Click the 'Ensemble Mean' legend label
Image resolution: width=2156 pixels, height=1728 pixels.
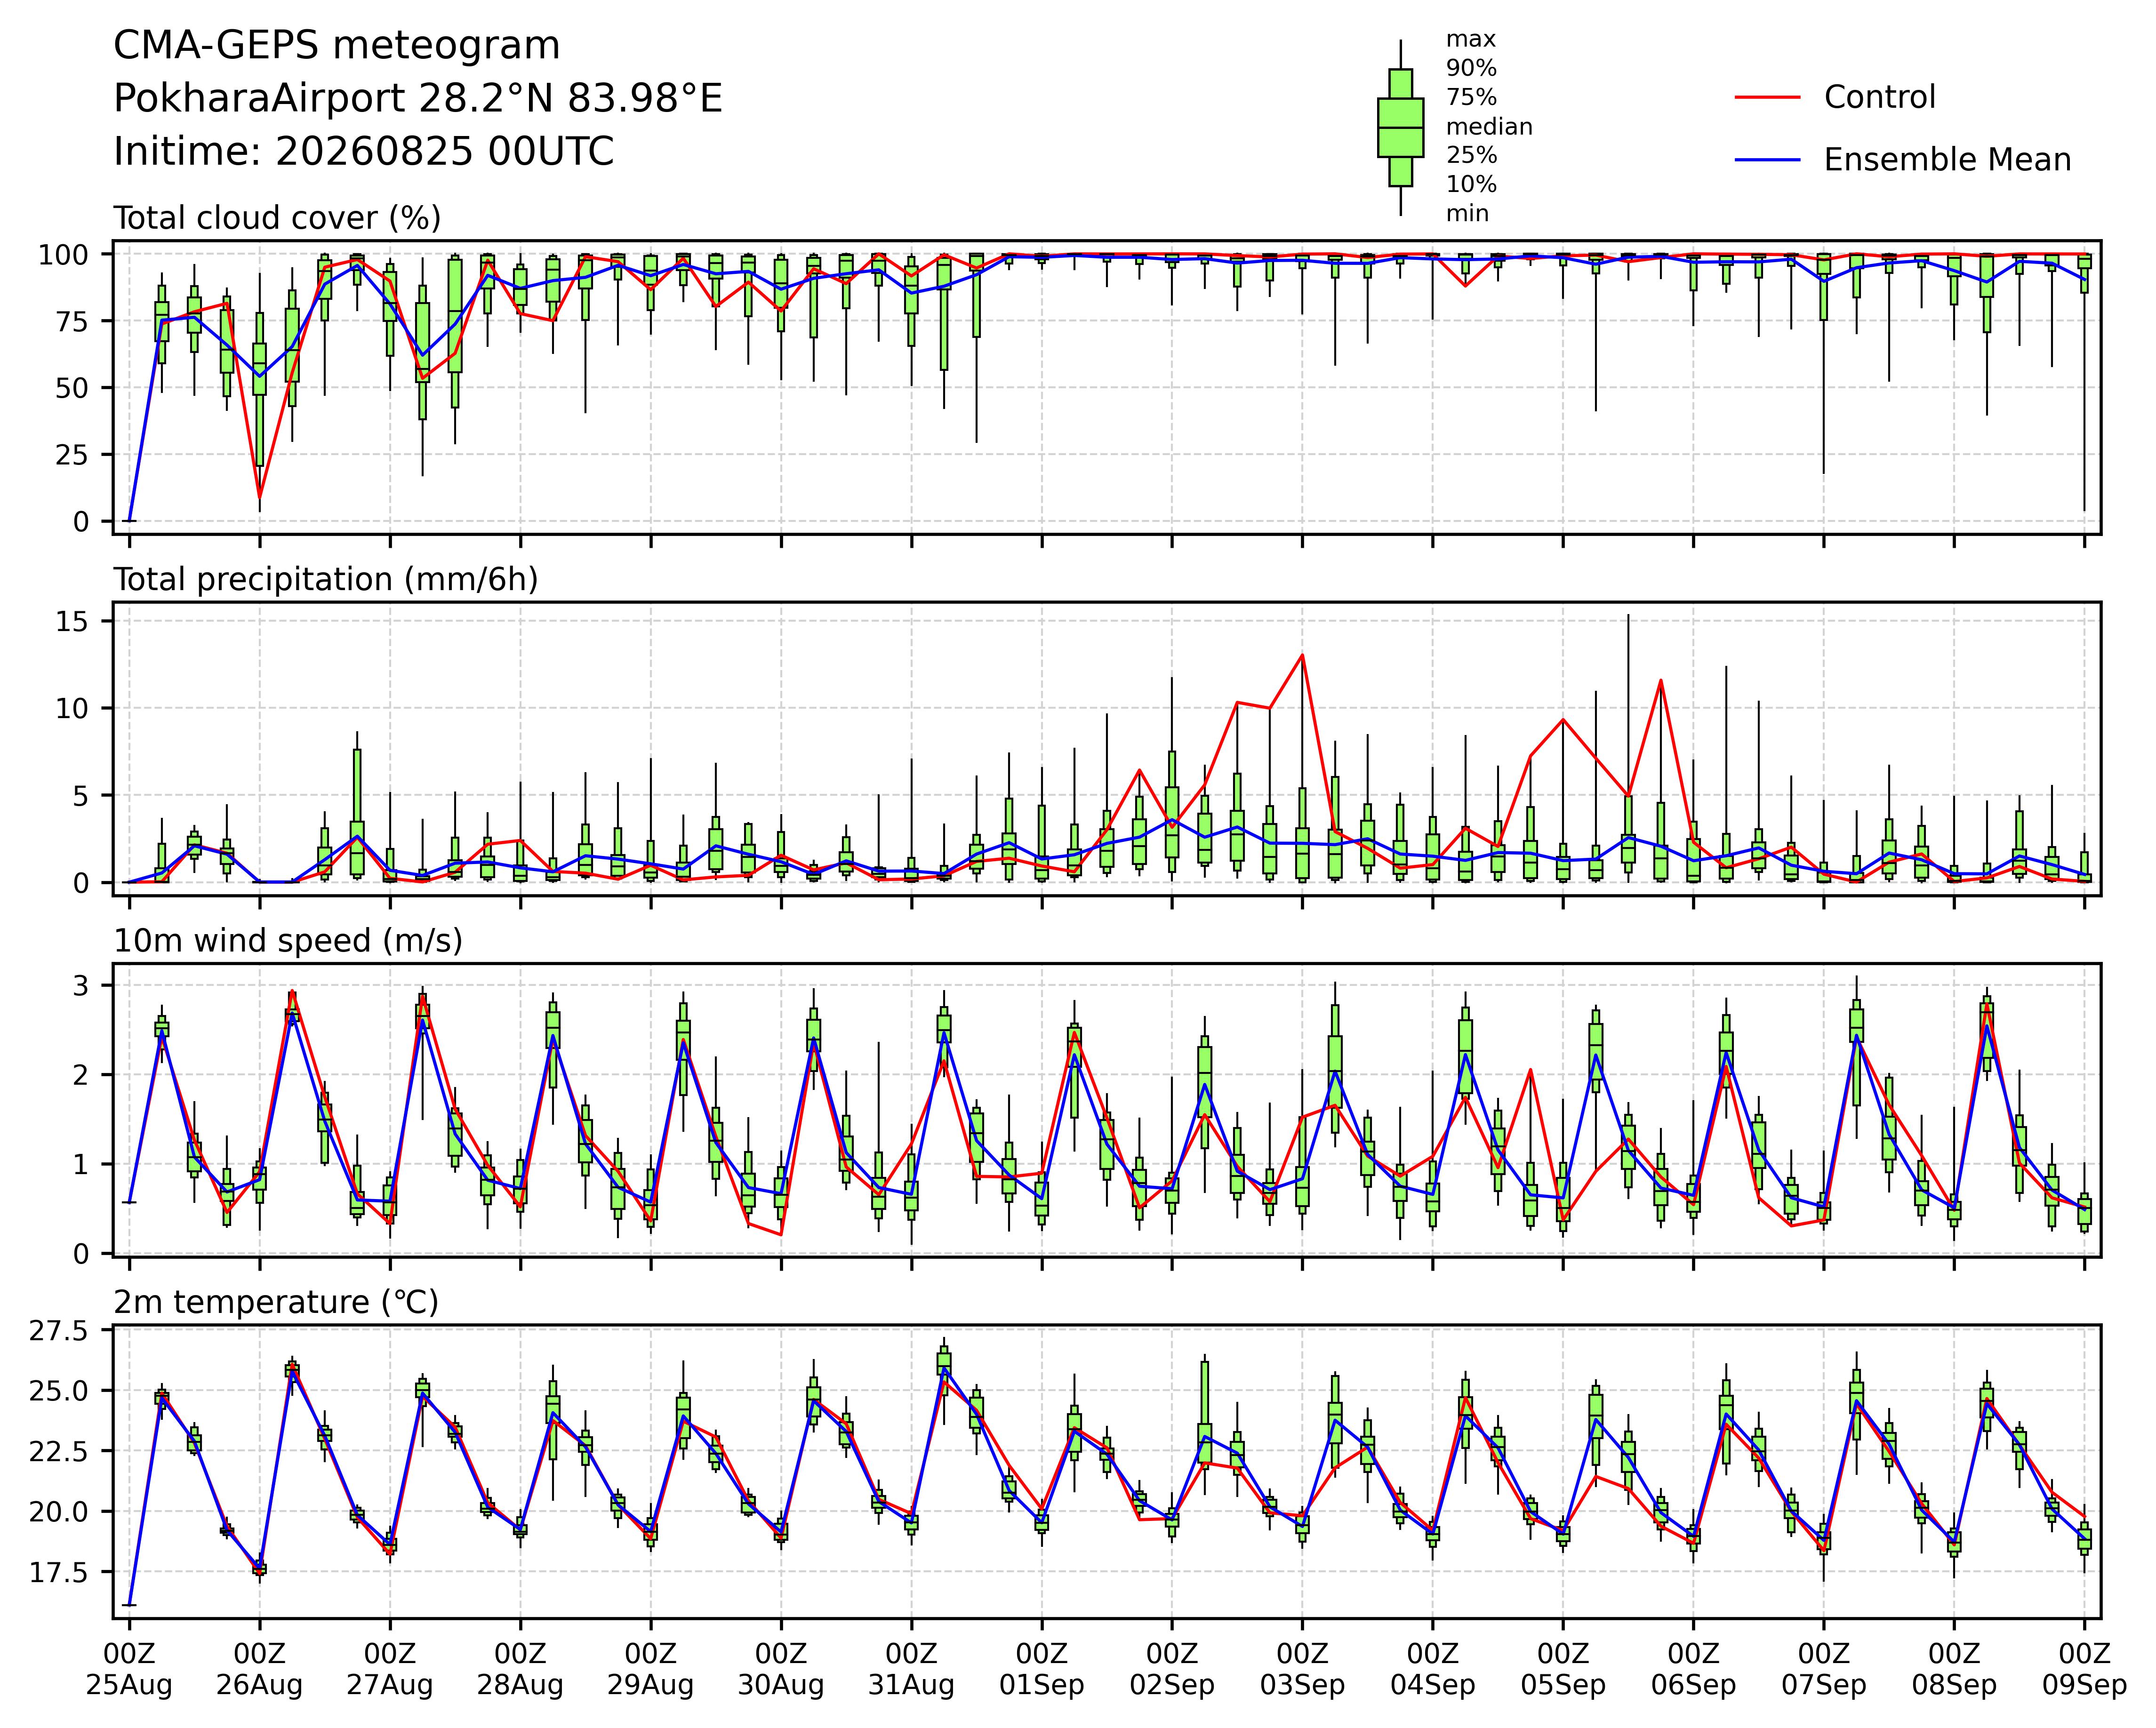(x=1947, y=160)
